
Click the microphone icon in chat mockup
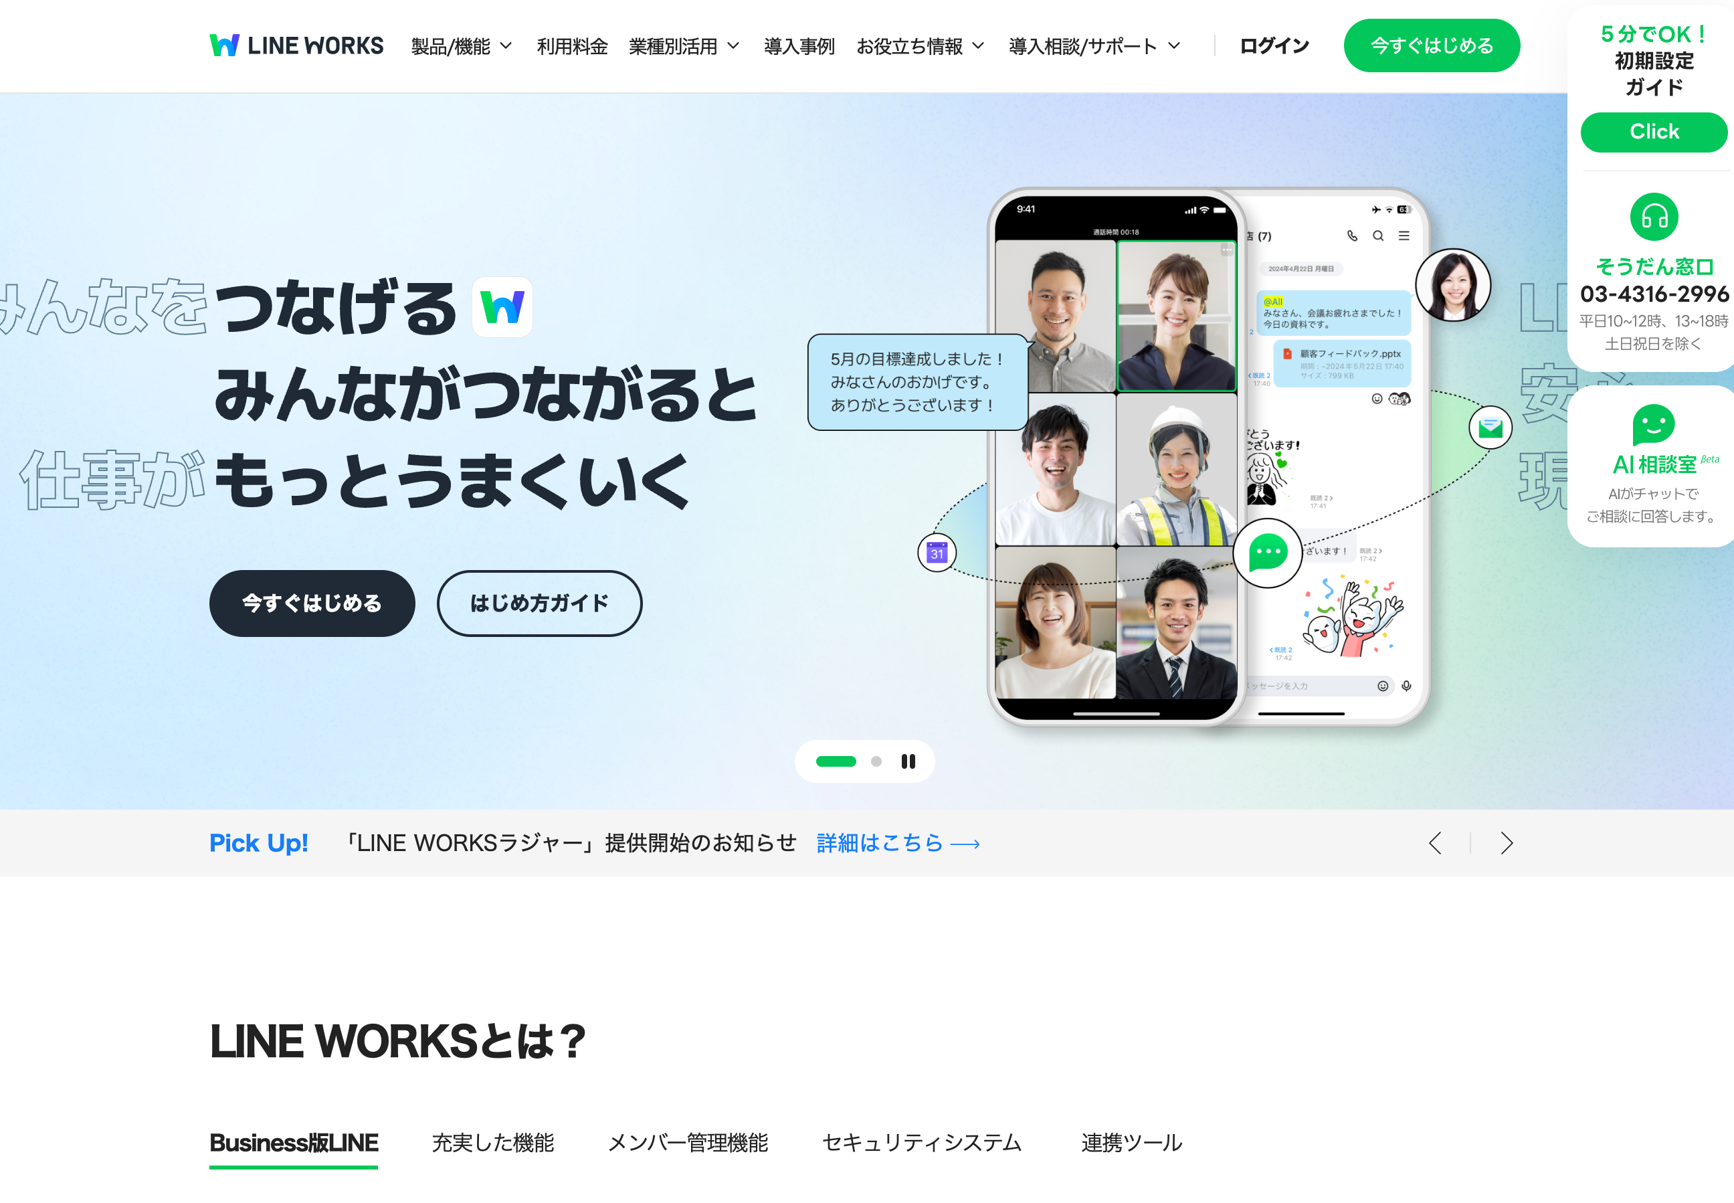(1406, 686)
